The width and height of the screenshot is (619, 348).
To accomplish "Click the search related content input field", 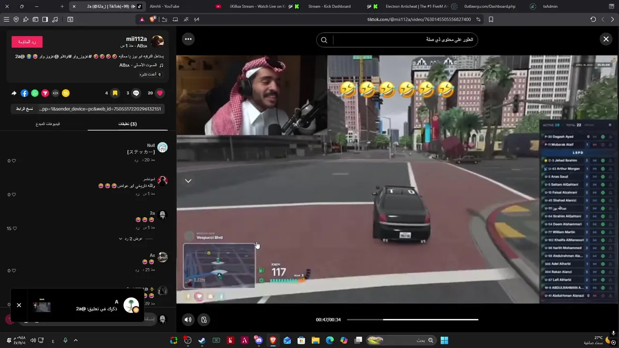I will pyautogui.click(x=405, y=40).
